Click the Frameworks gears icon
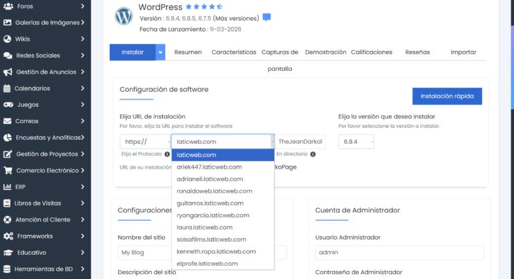Viewport: 514px width, 279px height. pos(8,236)
